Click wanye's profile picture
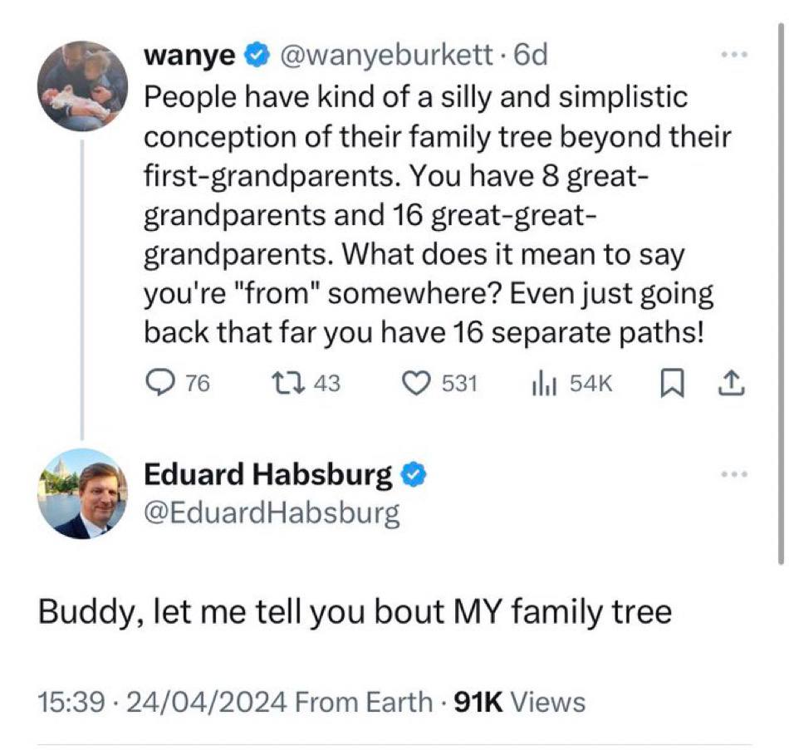 [x=82, y=86]
